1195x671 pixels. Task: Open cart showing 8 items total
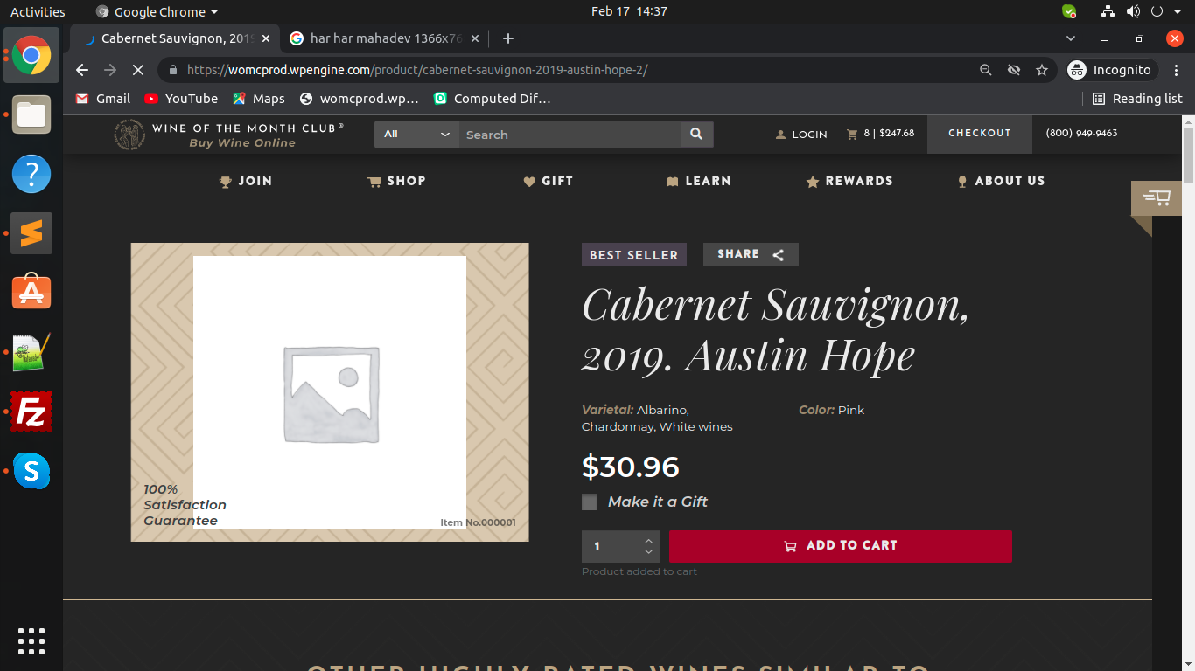click(880, 134)
